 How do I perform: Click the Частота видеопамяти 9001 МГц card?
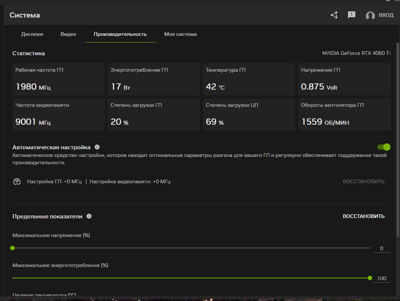(x=59, y=114)
